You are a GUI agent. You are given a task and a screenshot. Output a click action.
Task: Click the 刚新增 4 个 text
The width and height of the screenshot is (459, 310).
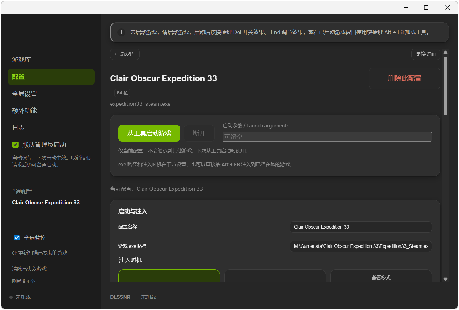pyautogui.click(x=23, y=281)
